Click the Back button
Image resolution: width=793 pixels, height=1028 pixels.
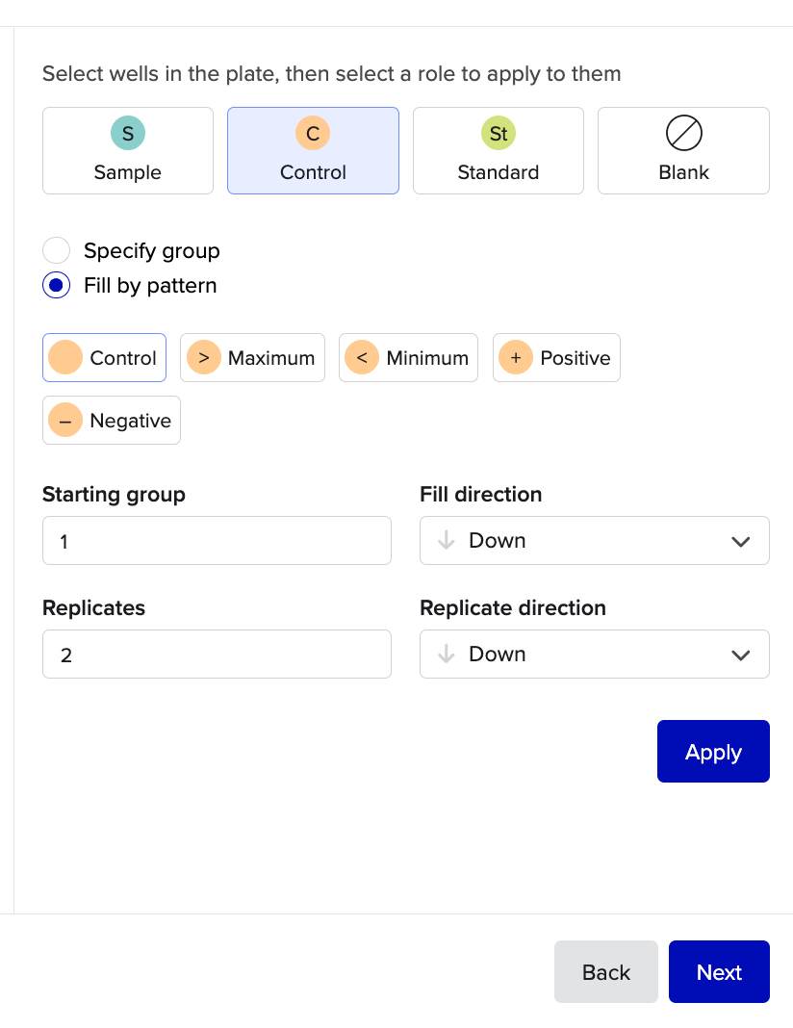coord(605,972)
